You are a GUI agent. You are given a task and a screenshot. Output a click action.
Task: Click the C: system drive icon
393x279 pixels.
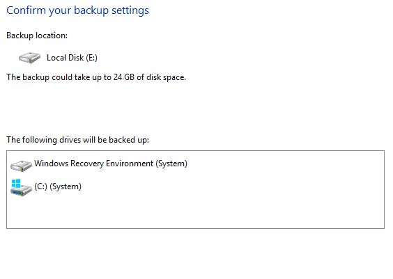click(21, 187)
